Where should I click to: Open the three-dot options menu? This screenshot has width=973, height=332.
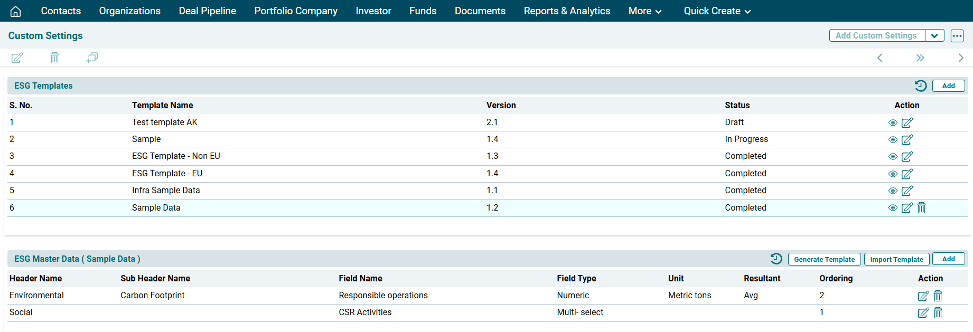957,36
